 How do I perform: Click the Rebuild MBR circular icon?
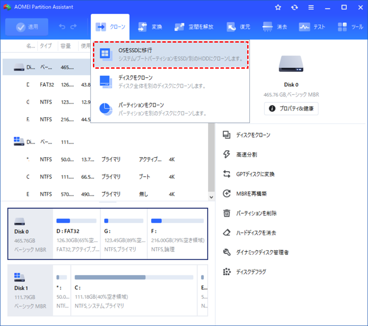click(x=227, y=193)
